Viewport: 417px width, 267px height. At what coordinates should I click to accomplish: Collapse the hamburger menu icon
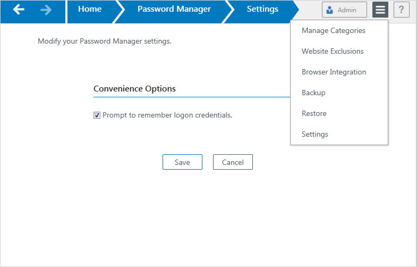(x=380, y=10)
